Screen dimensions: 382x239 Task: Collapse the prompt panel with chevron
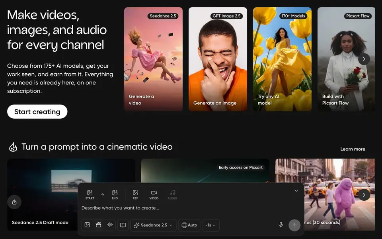[296, 191]
